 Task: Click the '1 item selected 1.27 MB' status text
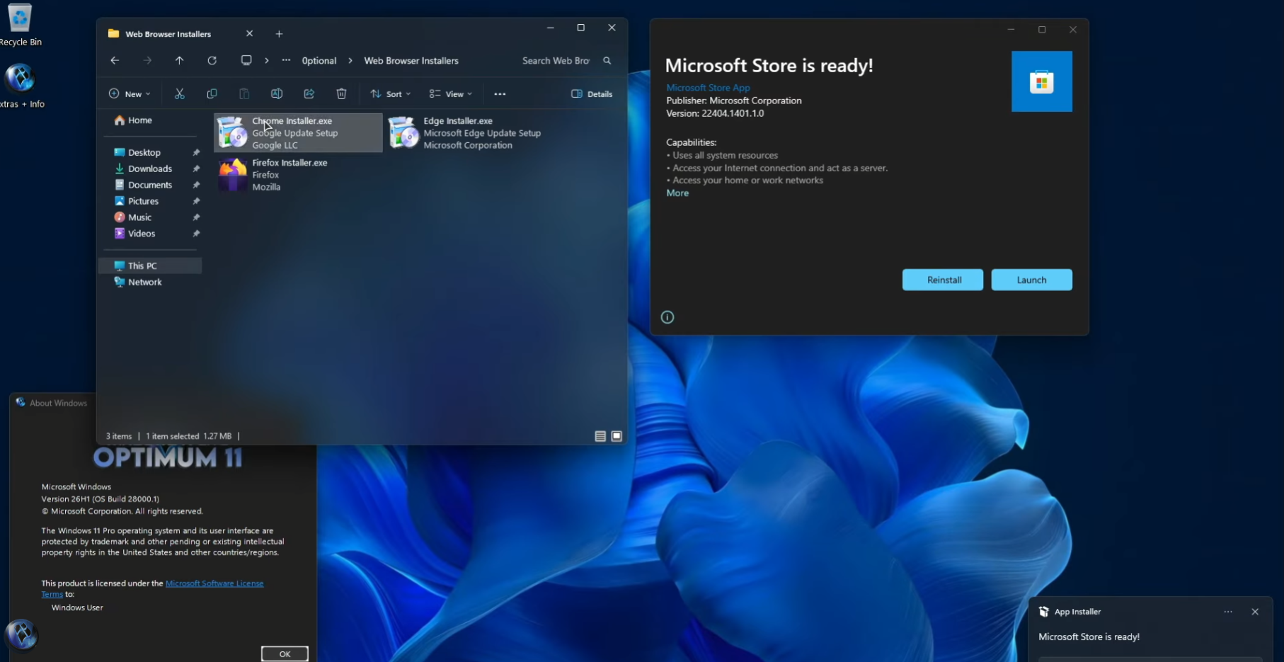(188, 436)
